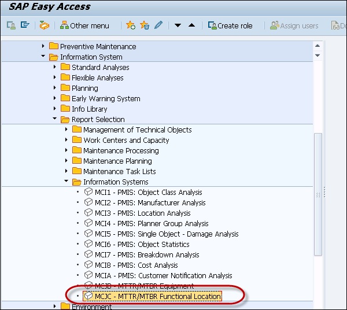Select MCI8 - PMIS: Cost Analysis

(x=132, y=265)
